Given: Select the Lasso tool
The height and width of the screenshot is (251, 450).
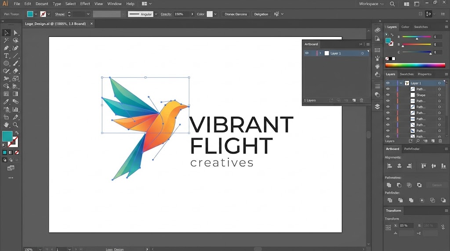Looking at the screenshot, I should (15, 40).
